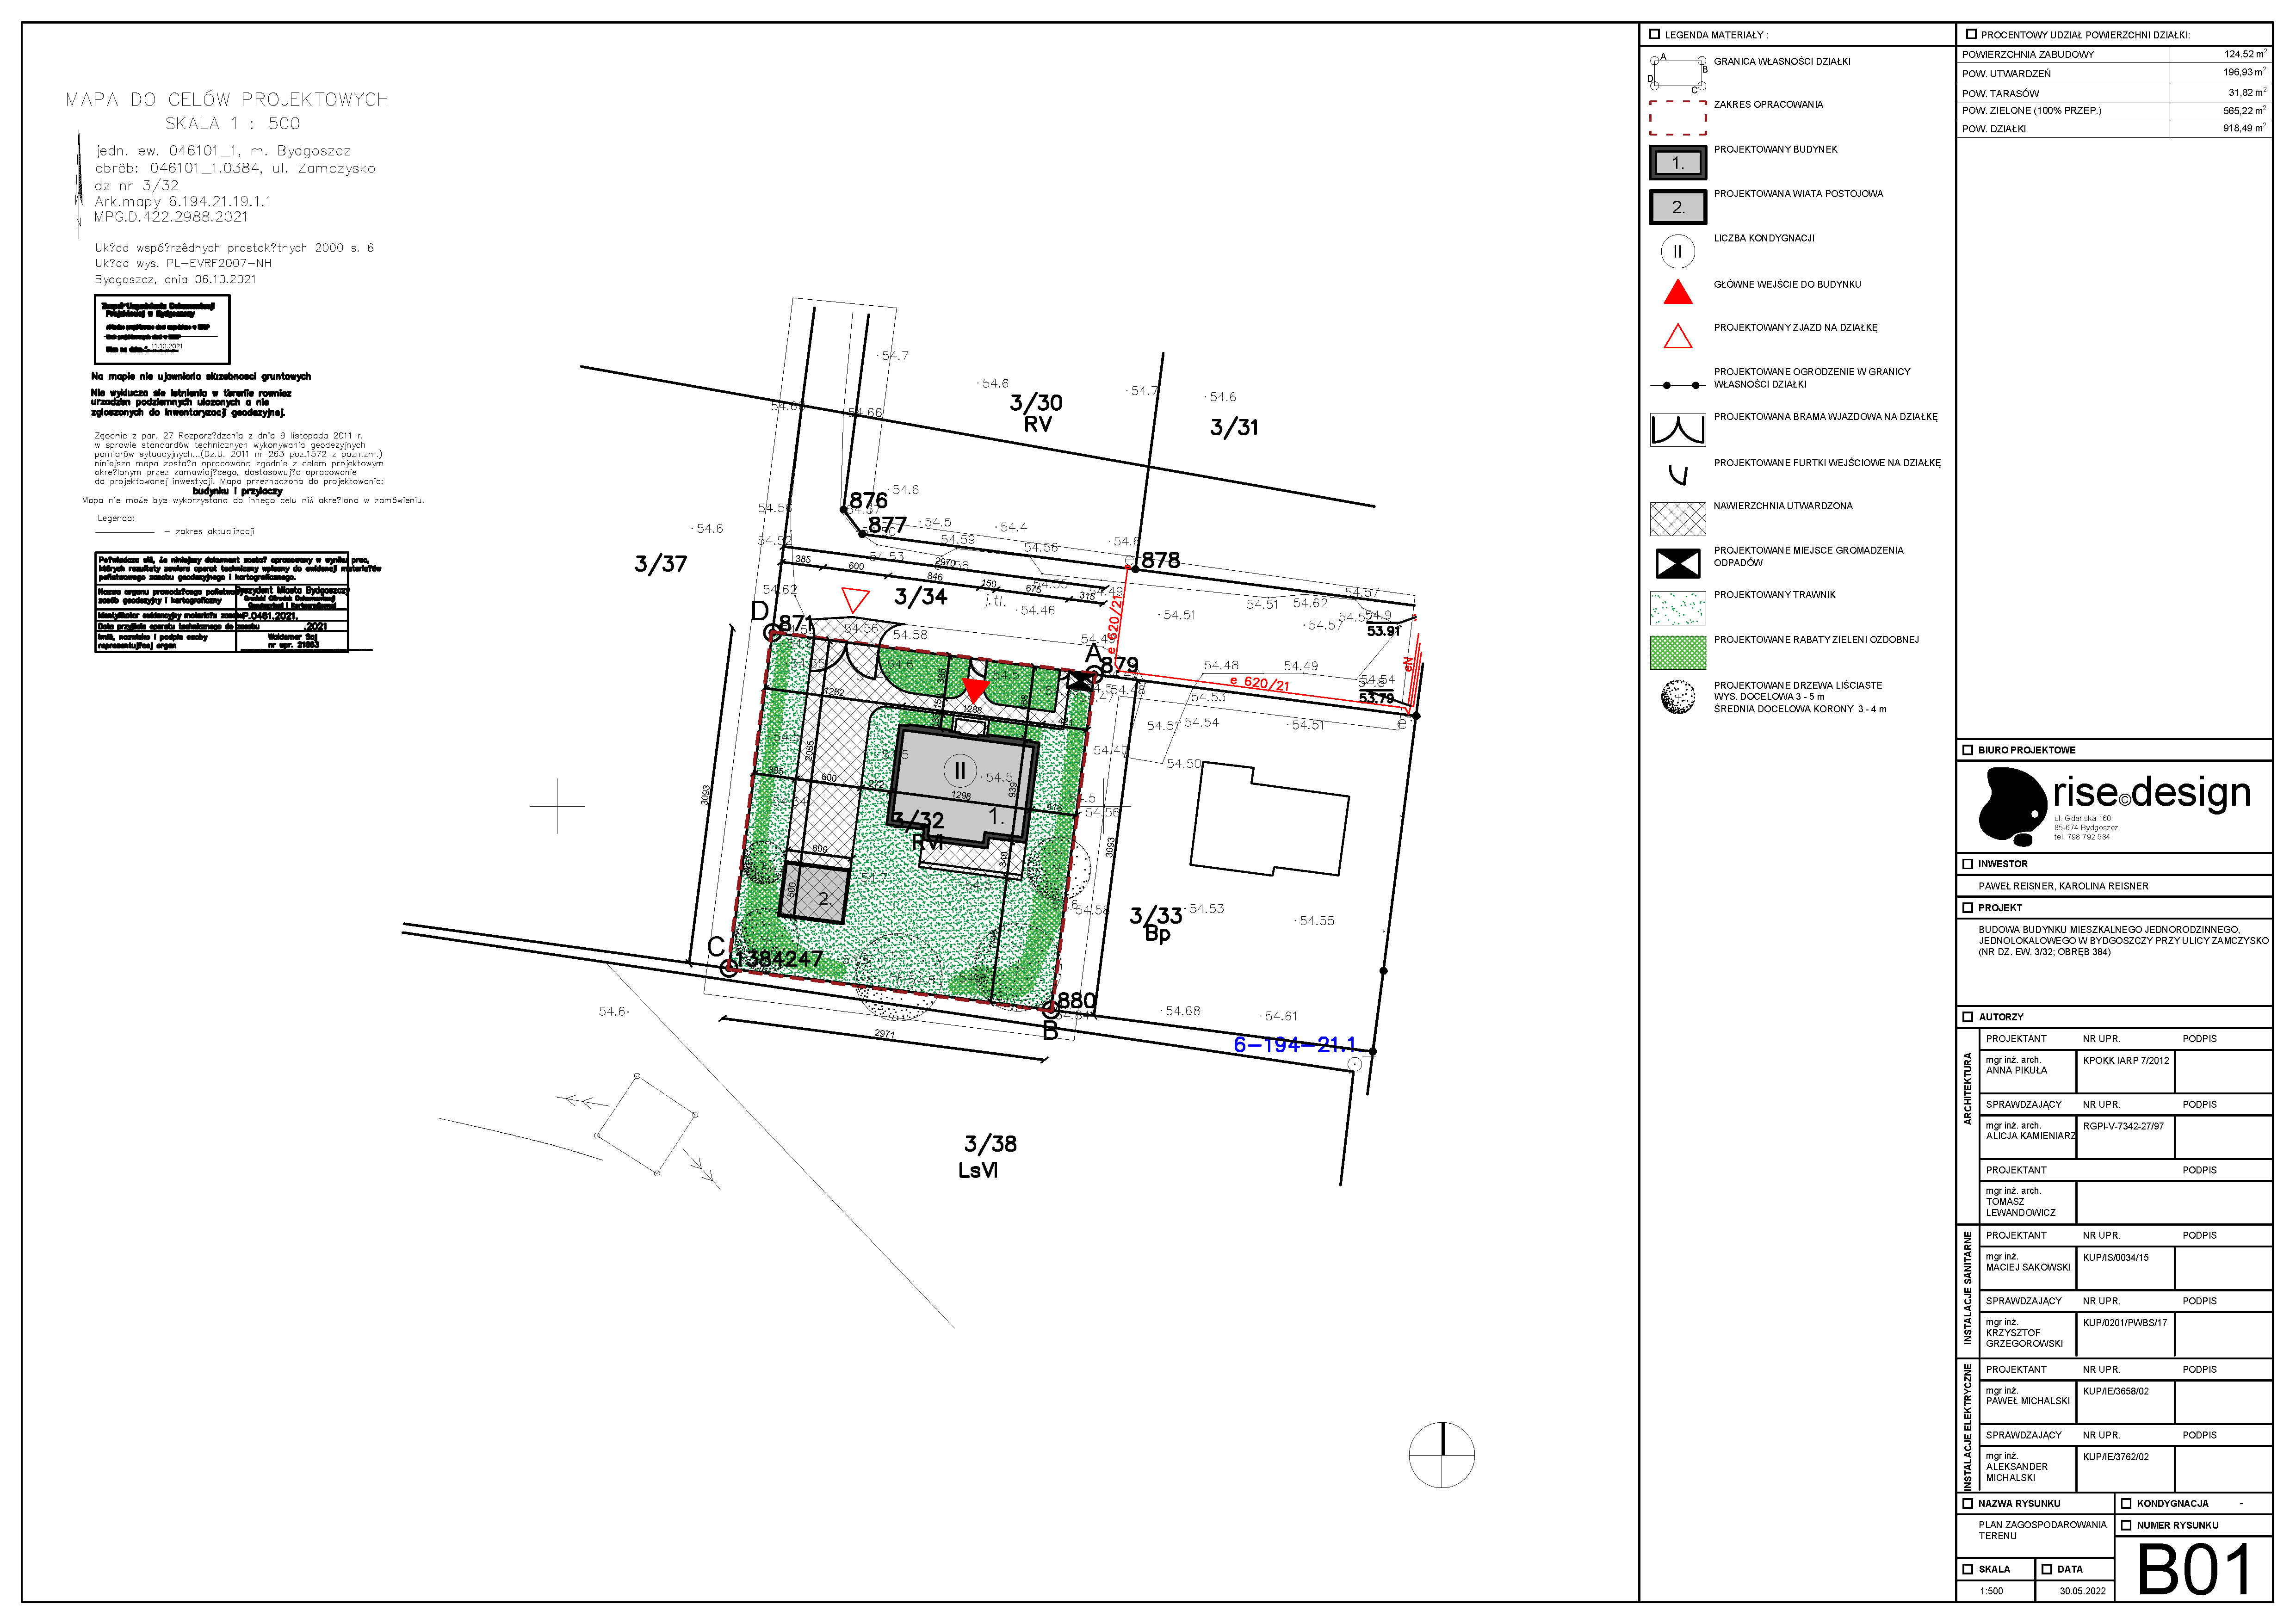Select the Furtka Wejściowa wicket symbol in legend
Image resolution: width=2296 pixels, height=1623 pixels.
coord(1678,474)
